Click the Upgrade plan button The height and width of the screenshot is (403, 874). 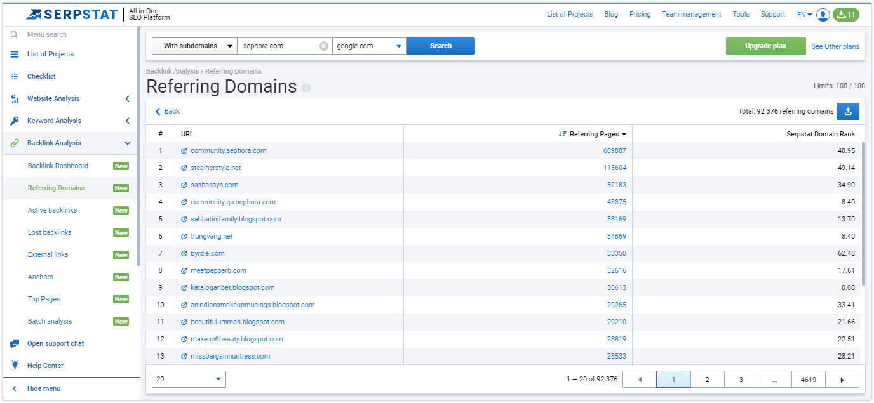765,46
